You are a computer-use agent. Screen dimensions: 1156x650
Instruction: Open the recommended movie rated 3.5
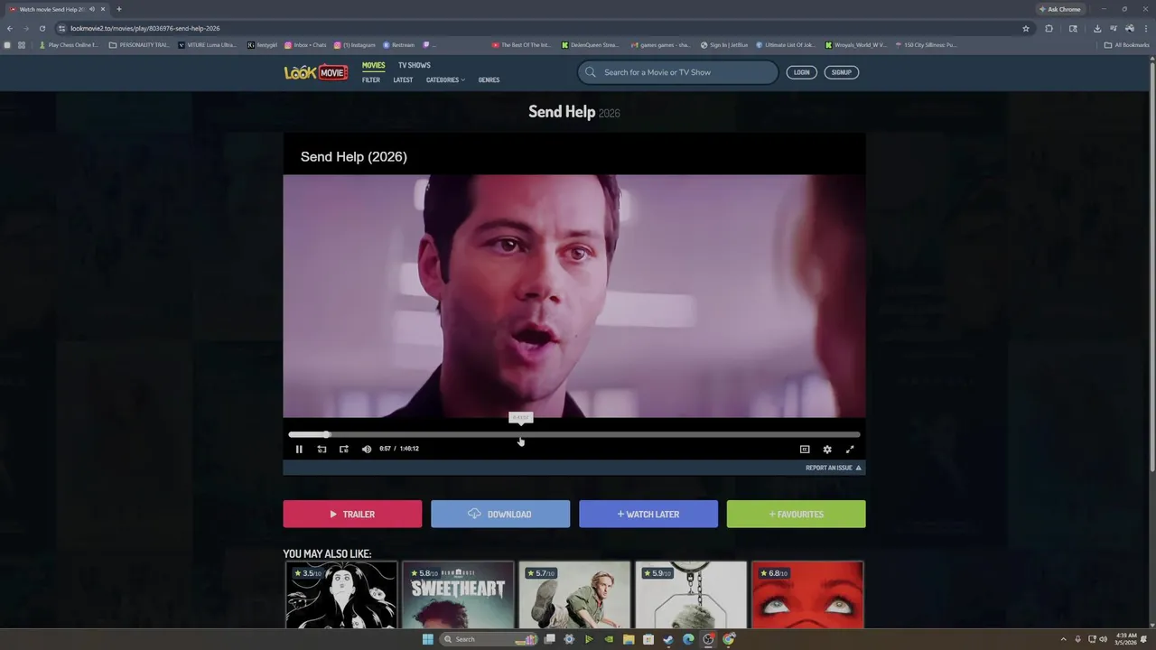(341, 594)
